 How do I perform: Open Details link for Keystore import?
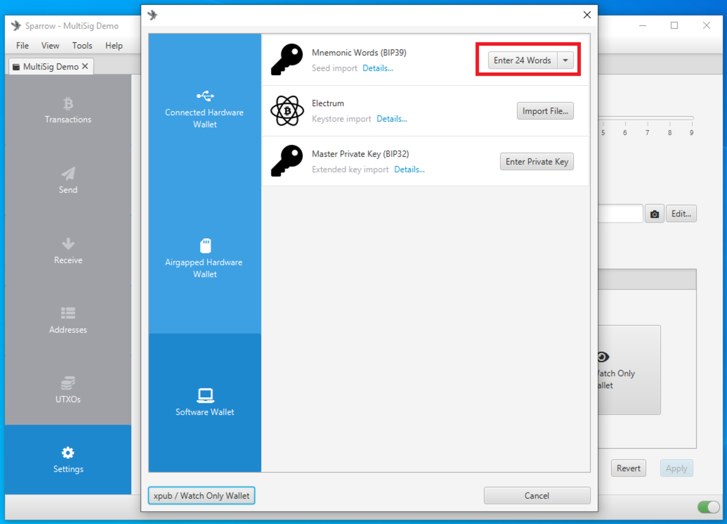[x=392, y=119]
